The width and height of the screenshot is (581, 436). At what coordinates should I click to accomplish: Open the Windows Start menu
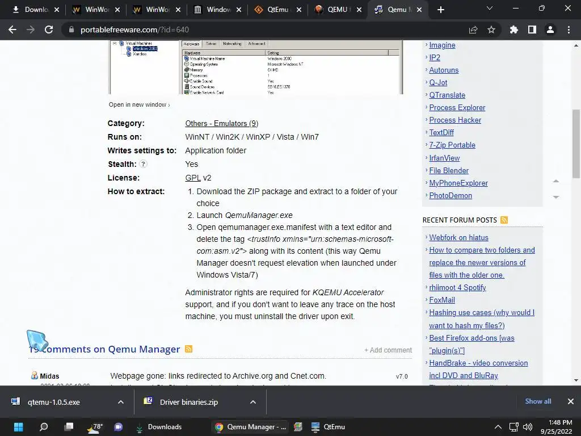[x=18, y=427]
